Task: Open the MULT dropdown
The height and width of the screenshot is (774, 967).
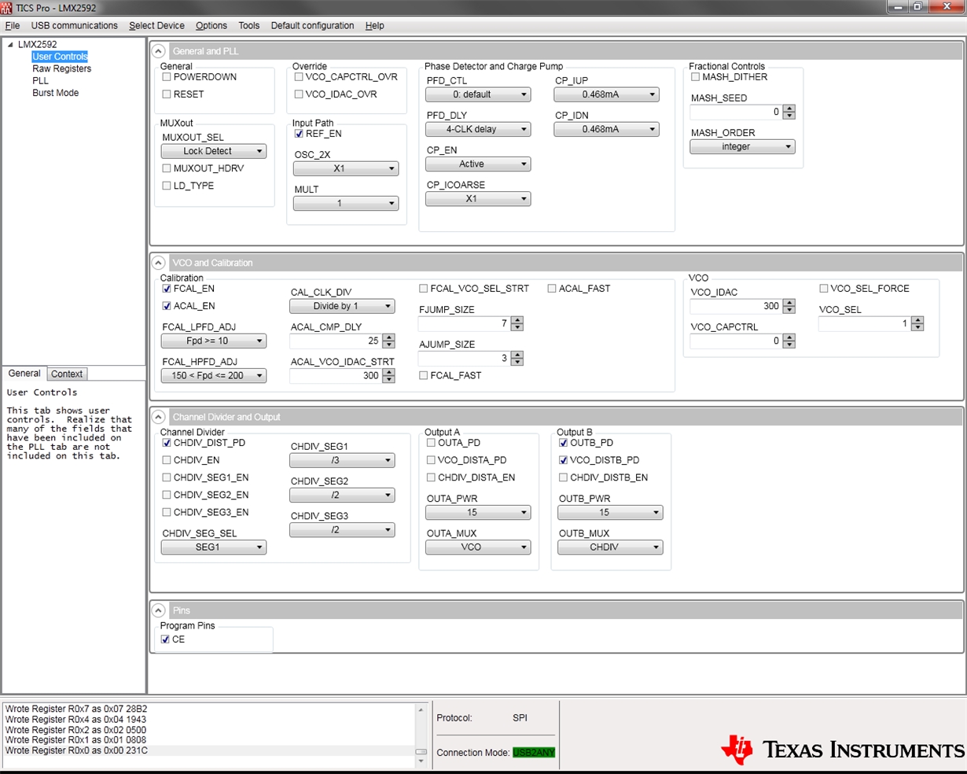Action: click(x=346, y=203)
